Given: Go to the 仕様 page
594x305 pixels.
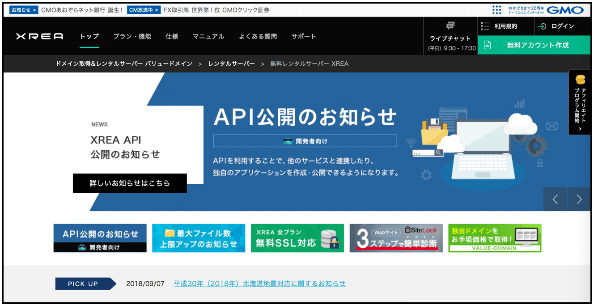Looking at the screenshot, I should [x=172, y=37].
